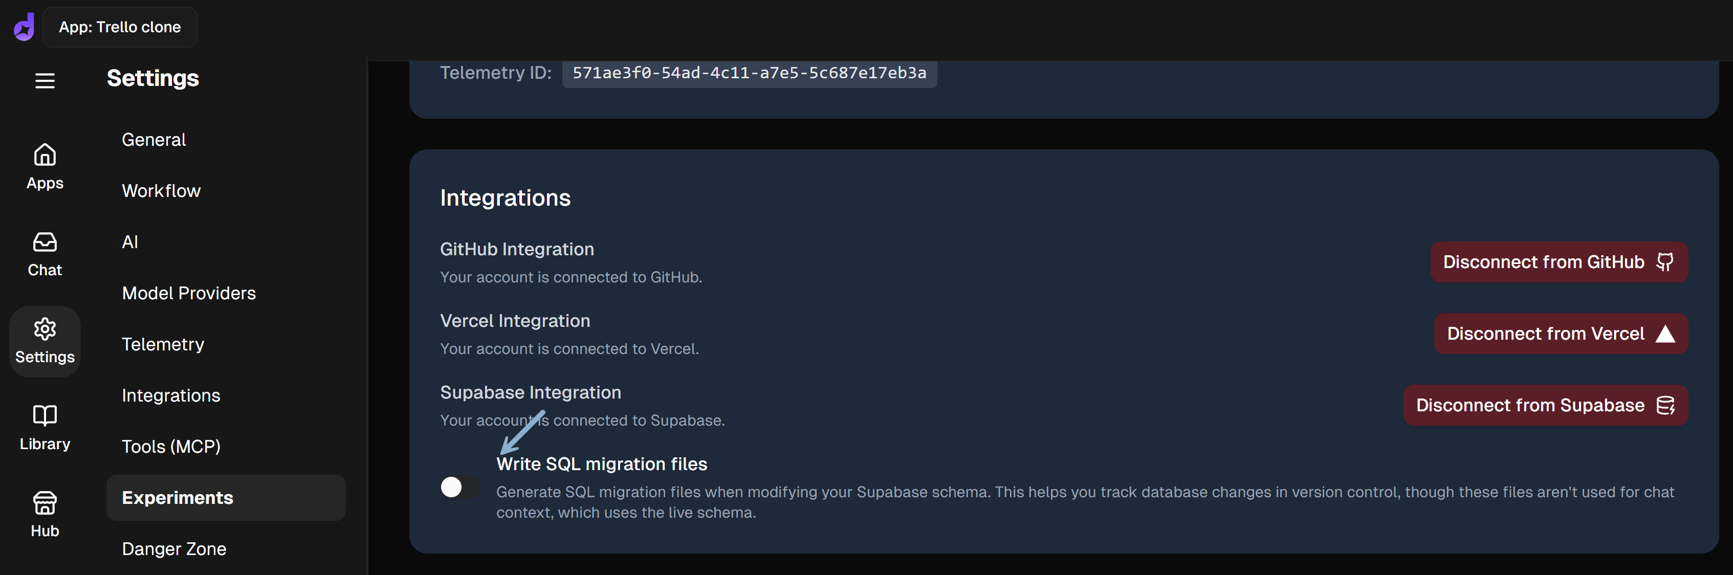Image resolution: width=1733 pixels, height=575 pixels.
Task: Go to General settings section
Action: coord(154,140)
